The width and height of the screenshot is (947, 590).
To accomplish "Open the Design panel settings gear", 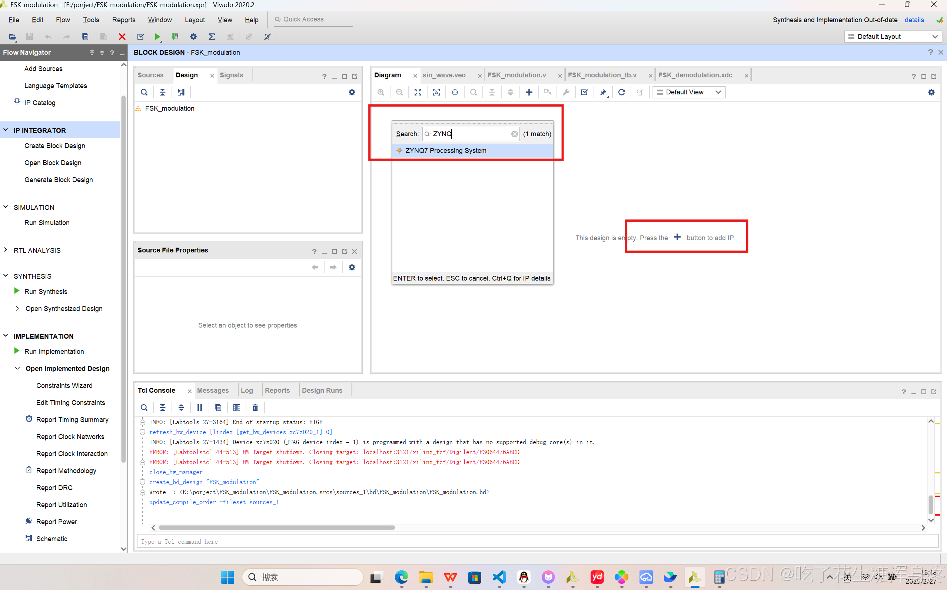I will [352, 92].
